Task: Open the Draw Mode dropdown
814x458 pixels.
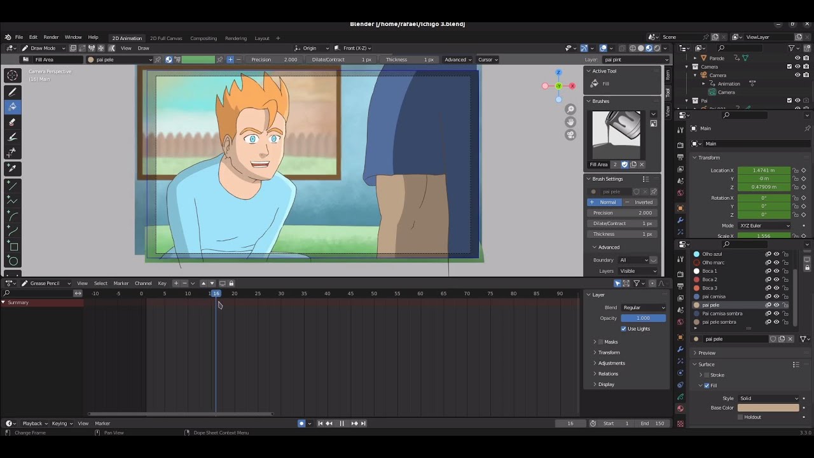Action: point(43,48)
